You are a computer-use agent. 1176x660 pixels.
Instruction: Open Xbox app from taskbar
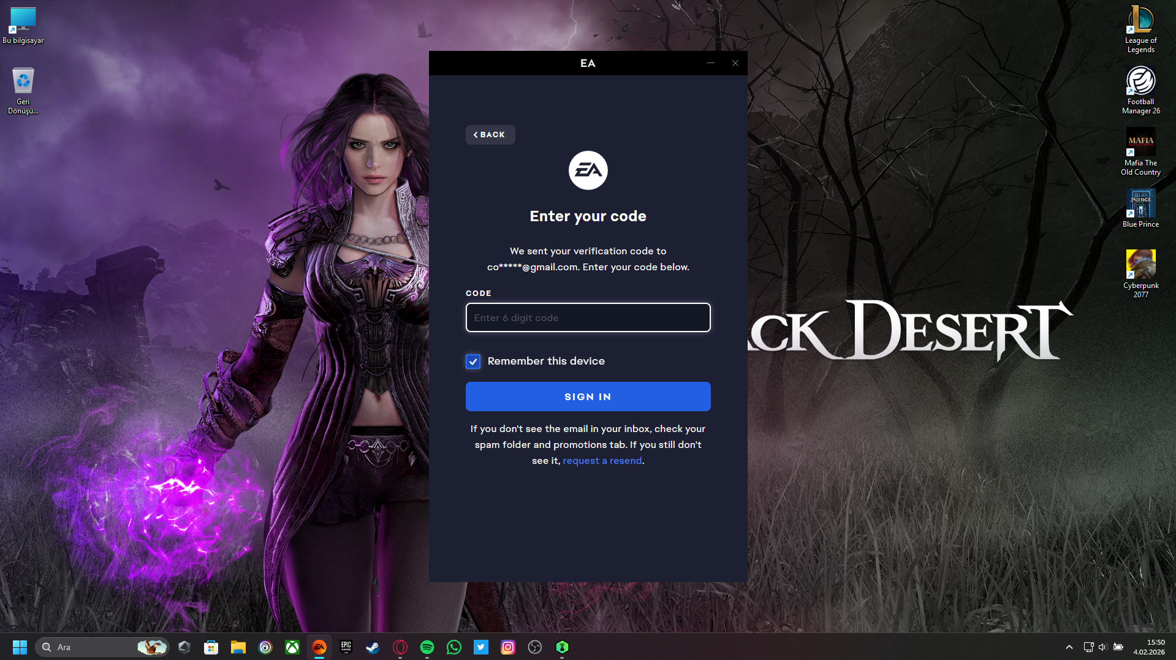pos(292,647)
